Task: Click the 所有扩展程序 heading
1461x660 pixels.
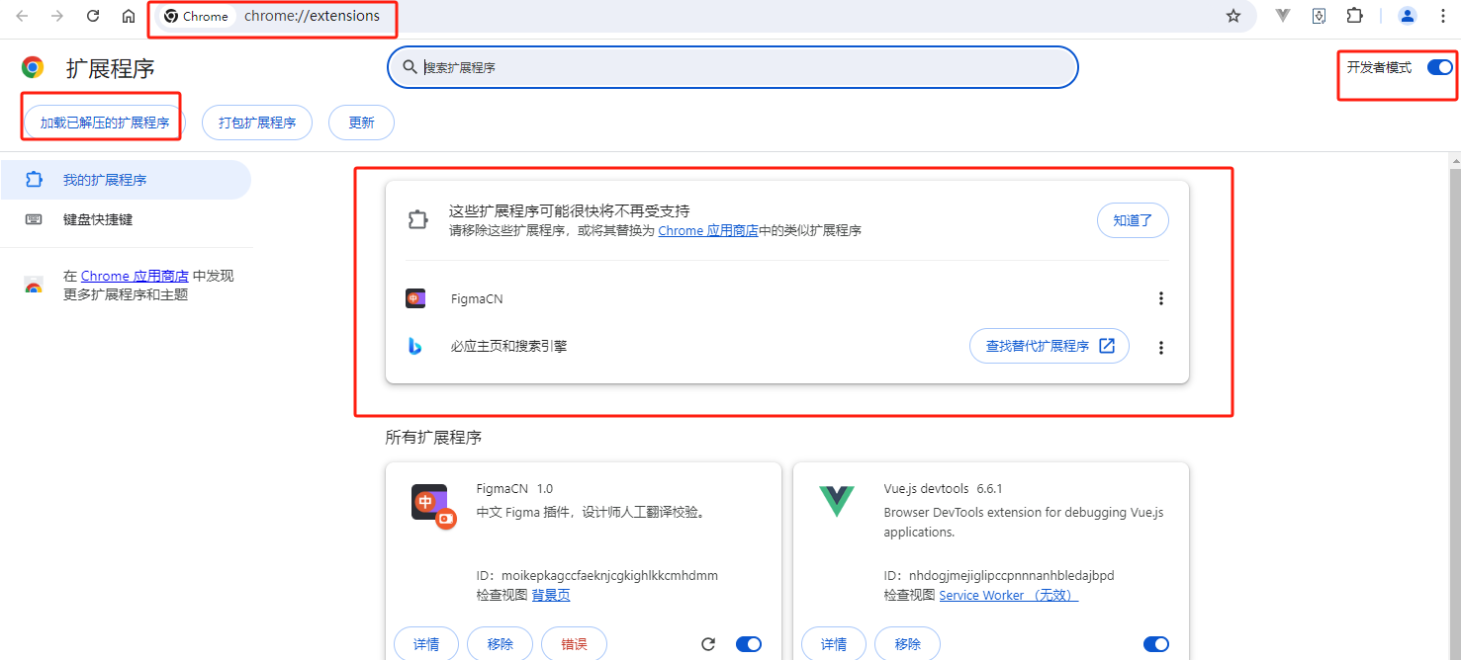Action: click(x=433, y=437)
